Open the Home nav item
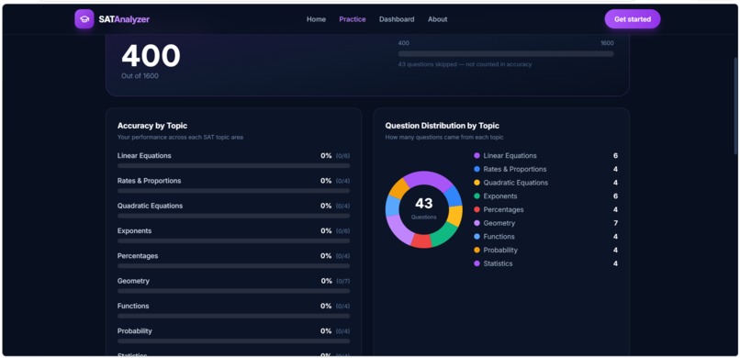 pos(316,19)
